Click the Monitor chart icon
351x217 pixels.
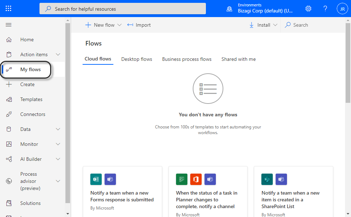tap(9, 144)
